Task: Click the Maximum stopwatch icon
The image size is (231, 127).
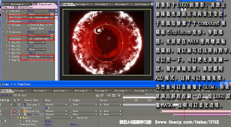Action: click(x=10, y=21)
